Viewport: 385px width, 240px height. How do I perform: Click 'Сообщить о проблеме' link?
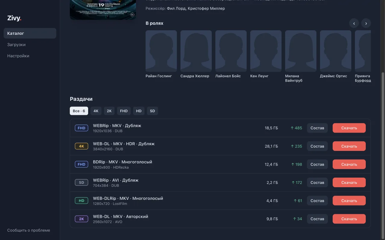(29, 230)
